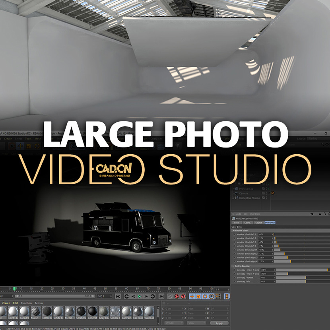Open the Object tab
This screenshot has height=330, width=330.
tap(258, 223)
